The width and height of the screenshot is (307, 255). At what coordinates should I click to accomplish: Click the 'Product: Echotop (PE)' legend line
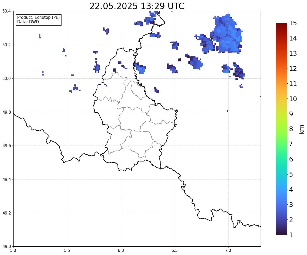(x=38, y=17)
